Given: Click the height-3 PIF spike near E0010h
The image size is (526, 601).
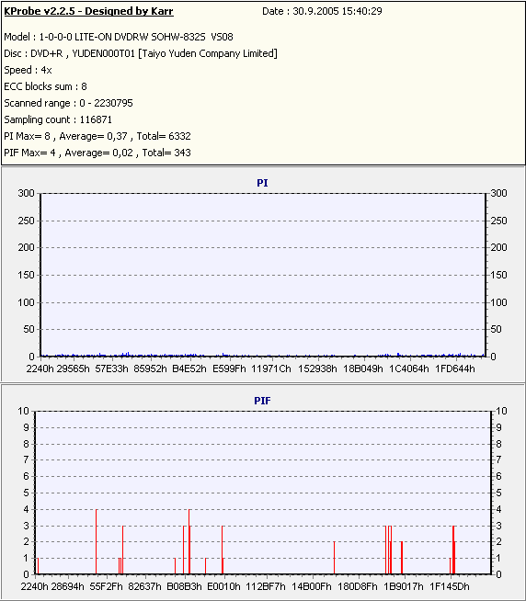Looking at the screenshot, I should point(223,550).
